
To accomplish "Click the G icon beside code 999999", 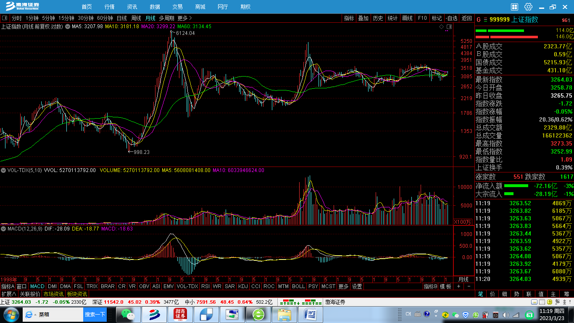I will 478,20.
